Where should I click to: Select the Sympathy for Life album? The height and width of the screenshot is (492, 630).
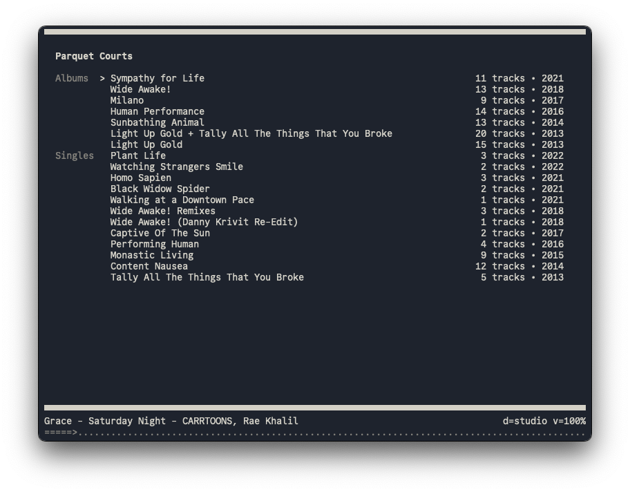(157, 78)
